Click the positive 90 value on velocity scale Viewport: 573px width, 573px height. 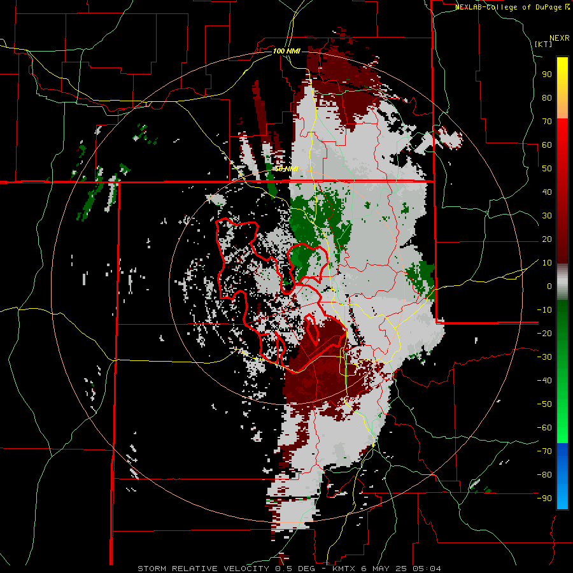(x=547, y=74)
